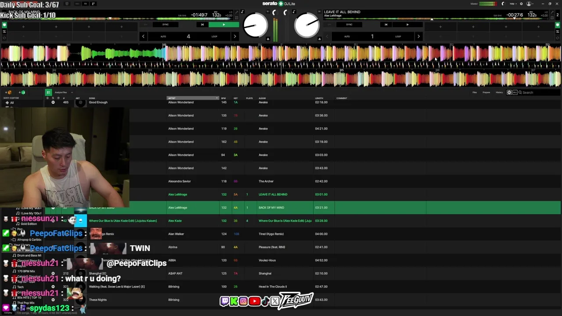The height and width of the screenshot is (316, 562).
Task: Select the All crate in sidebar
Action: point(12,103)
